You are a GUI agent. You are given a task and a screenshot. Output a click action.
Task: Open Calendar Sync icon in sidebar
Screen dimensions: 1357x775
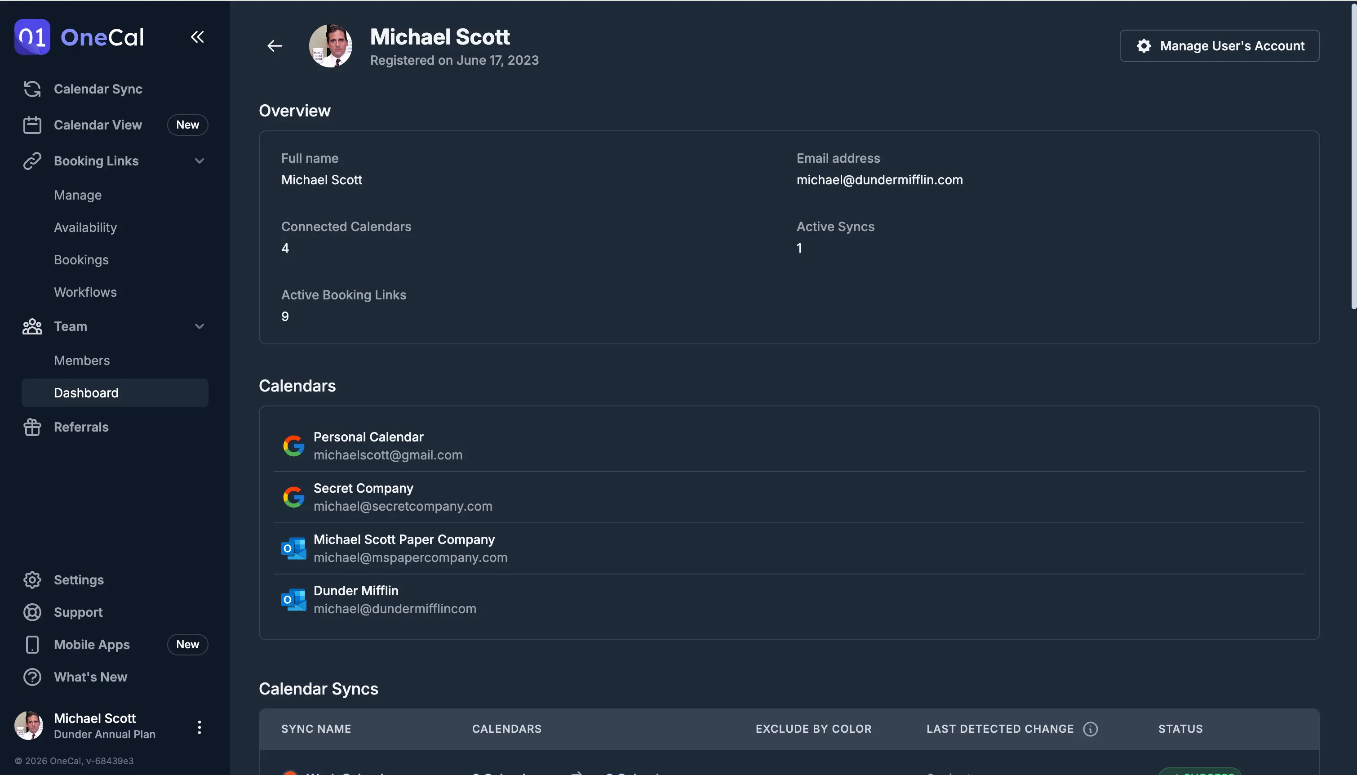coord(32,89)
